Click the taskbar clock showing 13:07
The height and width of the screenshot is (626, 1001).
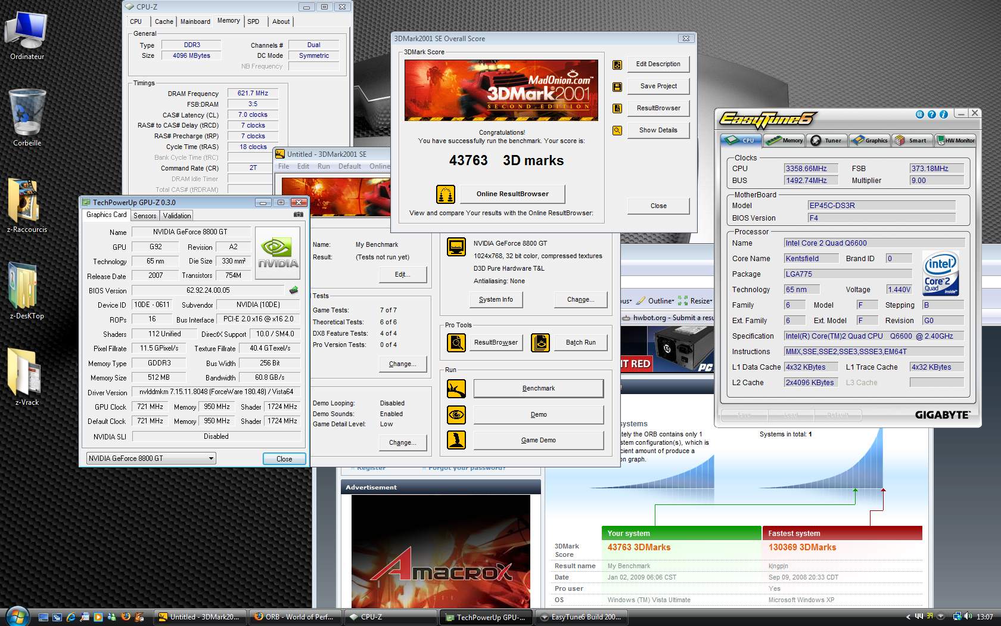[984, 617]
